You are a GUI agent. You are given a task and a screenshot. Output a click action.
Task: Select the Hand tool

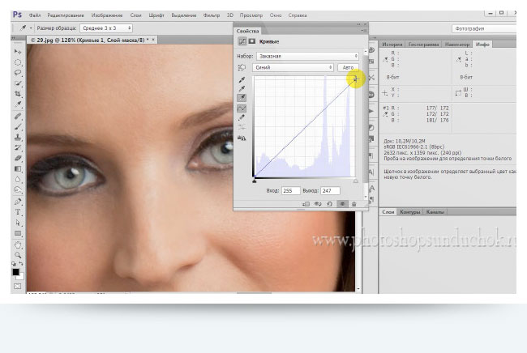pyautogui.click(x=18, y=245)
